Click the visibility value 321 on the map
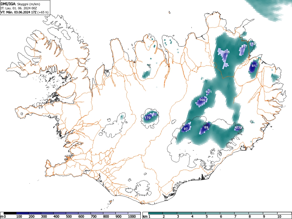292x219 pixels. tap(209, 92)
